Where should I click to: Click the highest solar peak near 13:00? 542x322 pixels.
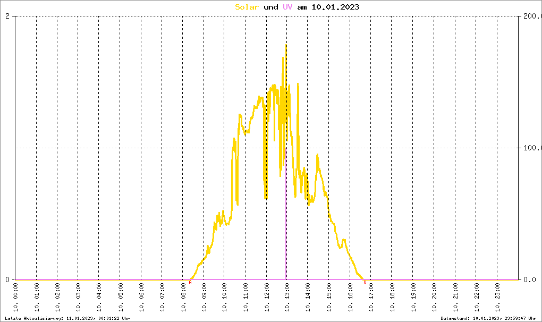[x=286, y=46]
